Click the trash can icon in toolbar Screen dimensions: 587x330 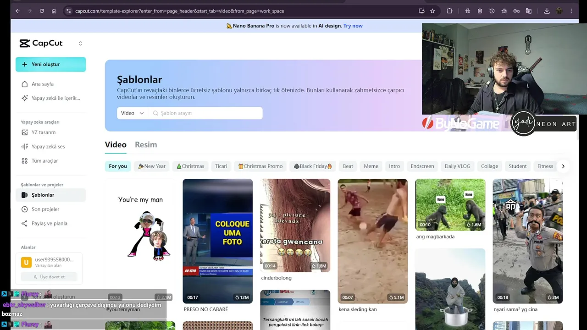[480, 11]
